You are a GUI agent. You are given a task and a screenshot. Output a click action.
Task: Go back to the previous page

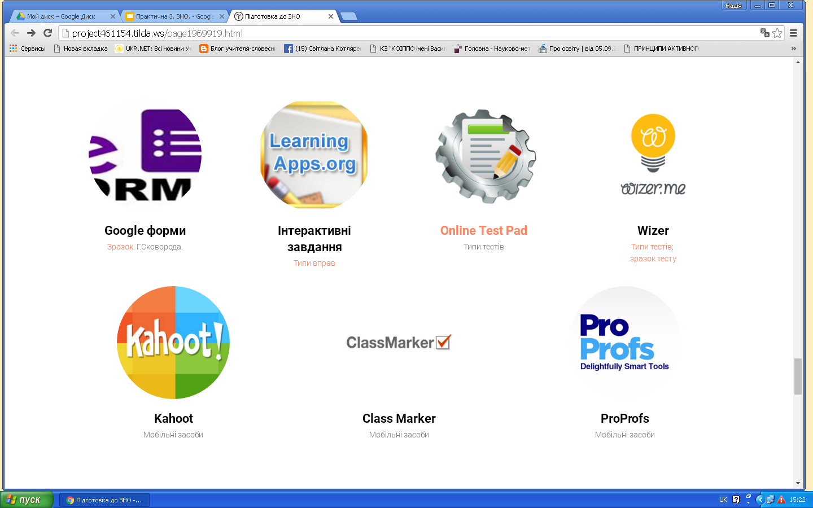pyautogui.click(x=15, y=33)
